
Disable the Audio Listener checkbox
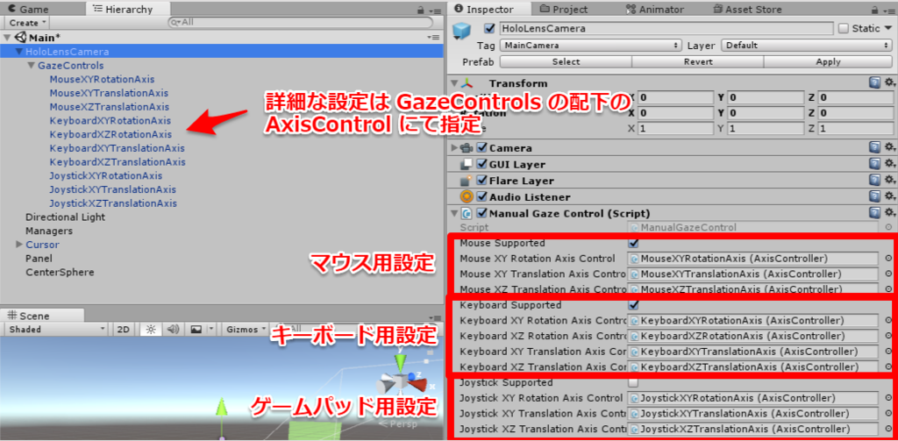(x=481, y=197)
